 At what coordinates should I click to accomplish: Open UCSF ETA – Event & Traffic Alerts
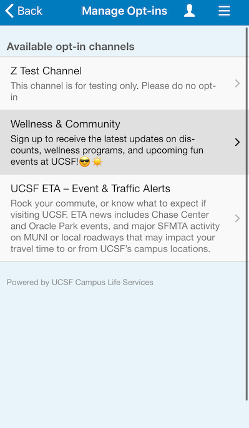[90, 188]
